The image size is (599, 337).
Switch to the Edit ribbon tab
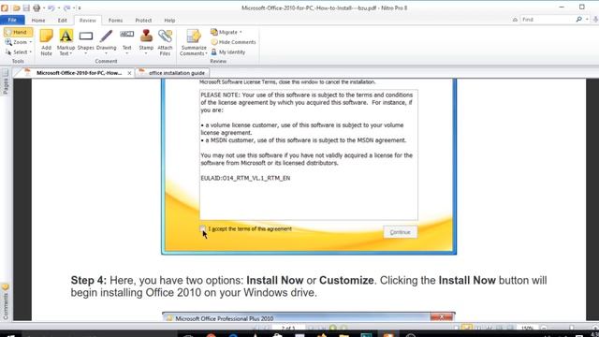[x=63, y=21]
